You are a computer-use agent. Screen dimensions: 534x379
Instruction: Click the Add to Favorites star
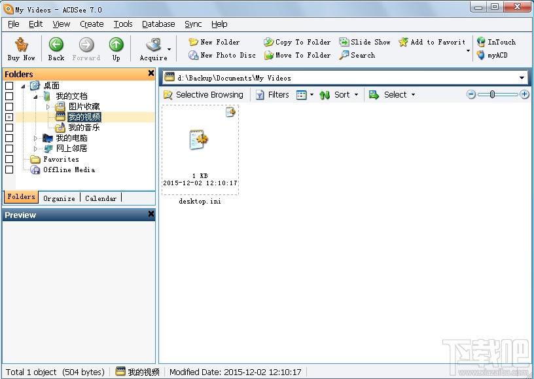(403, 43)
